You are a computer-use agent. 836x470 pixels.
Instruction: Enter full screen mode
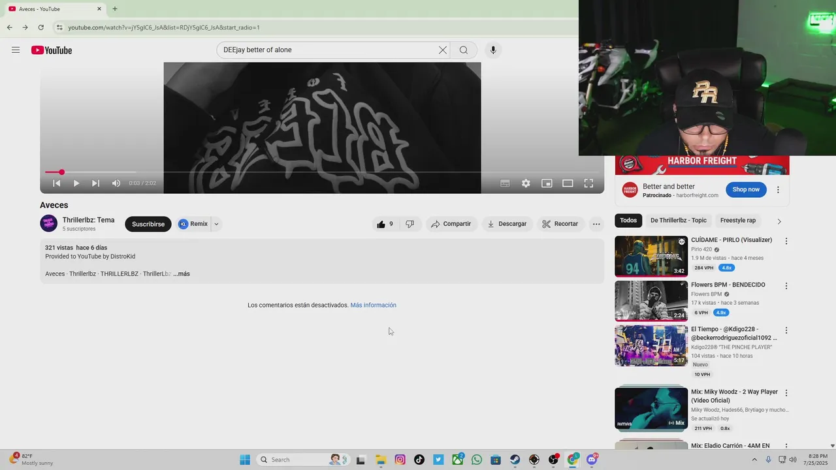[588, 183]
